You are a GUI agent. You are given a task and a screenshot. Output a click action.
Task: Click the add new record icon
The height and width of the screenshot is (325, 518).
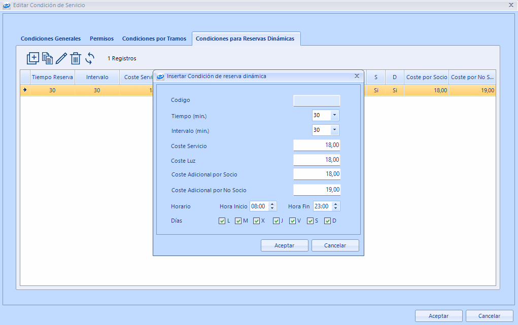pos(32,58)
